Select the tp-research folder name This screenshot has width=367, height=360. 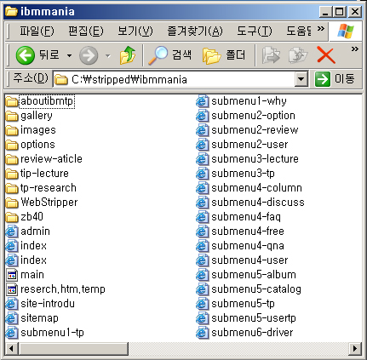(x=49, y=188)
